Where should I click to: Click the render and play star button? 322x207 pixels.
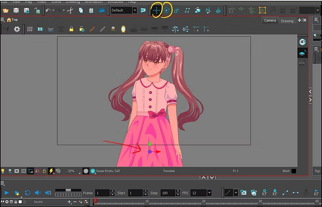[x=17, y=193]
